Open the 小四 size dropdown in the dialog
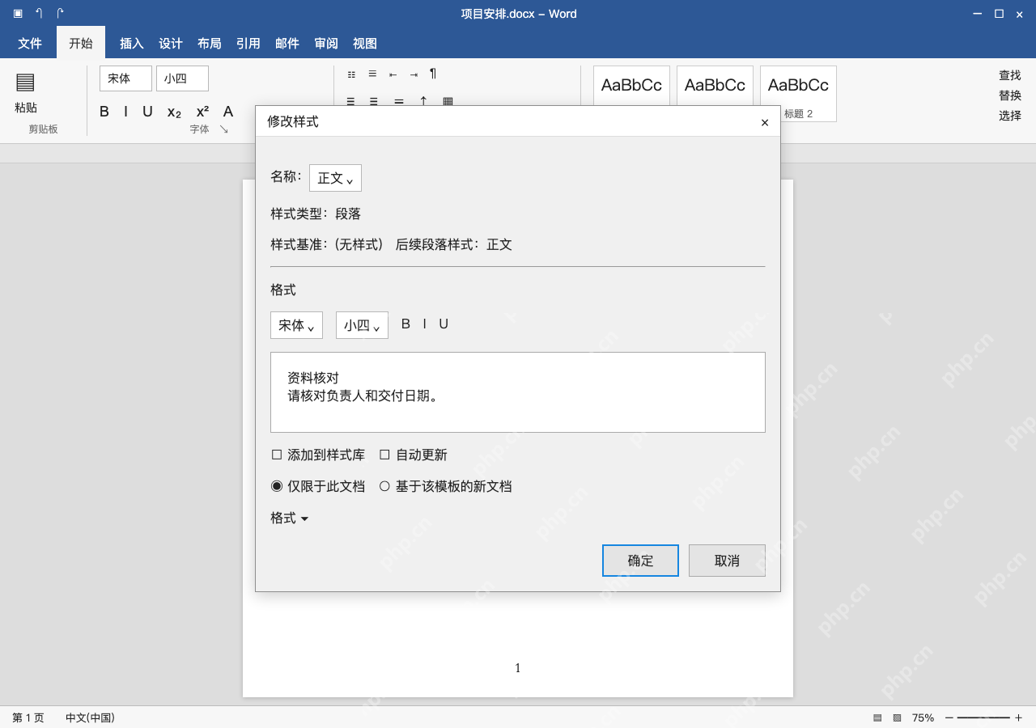 [x=362, y=325]
